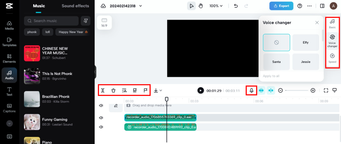Image resolution: width=341 pixels, height=144 pixels.
Task: Open the Templates panel
Action: 9,42
